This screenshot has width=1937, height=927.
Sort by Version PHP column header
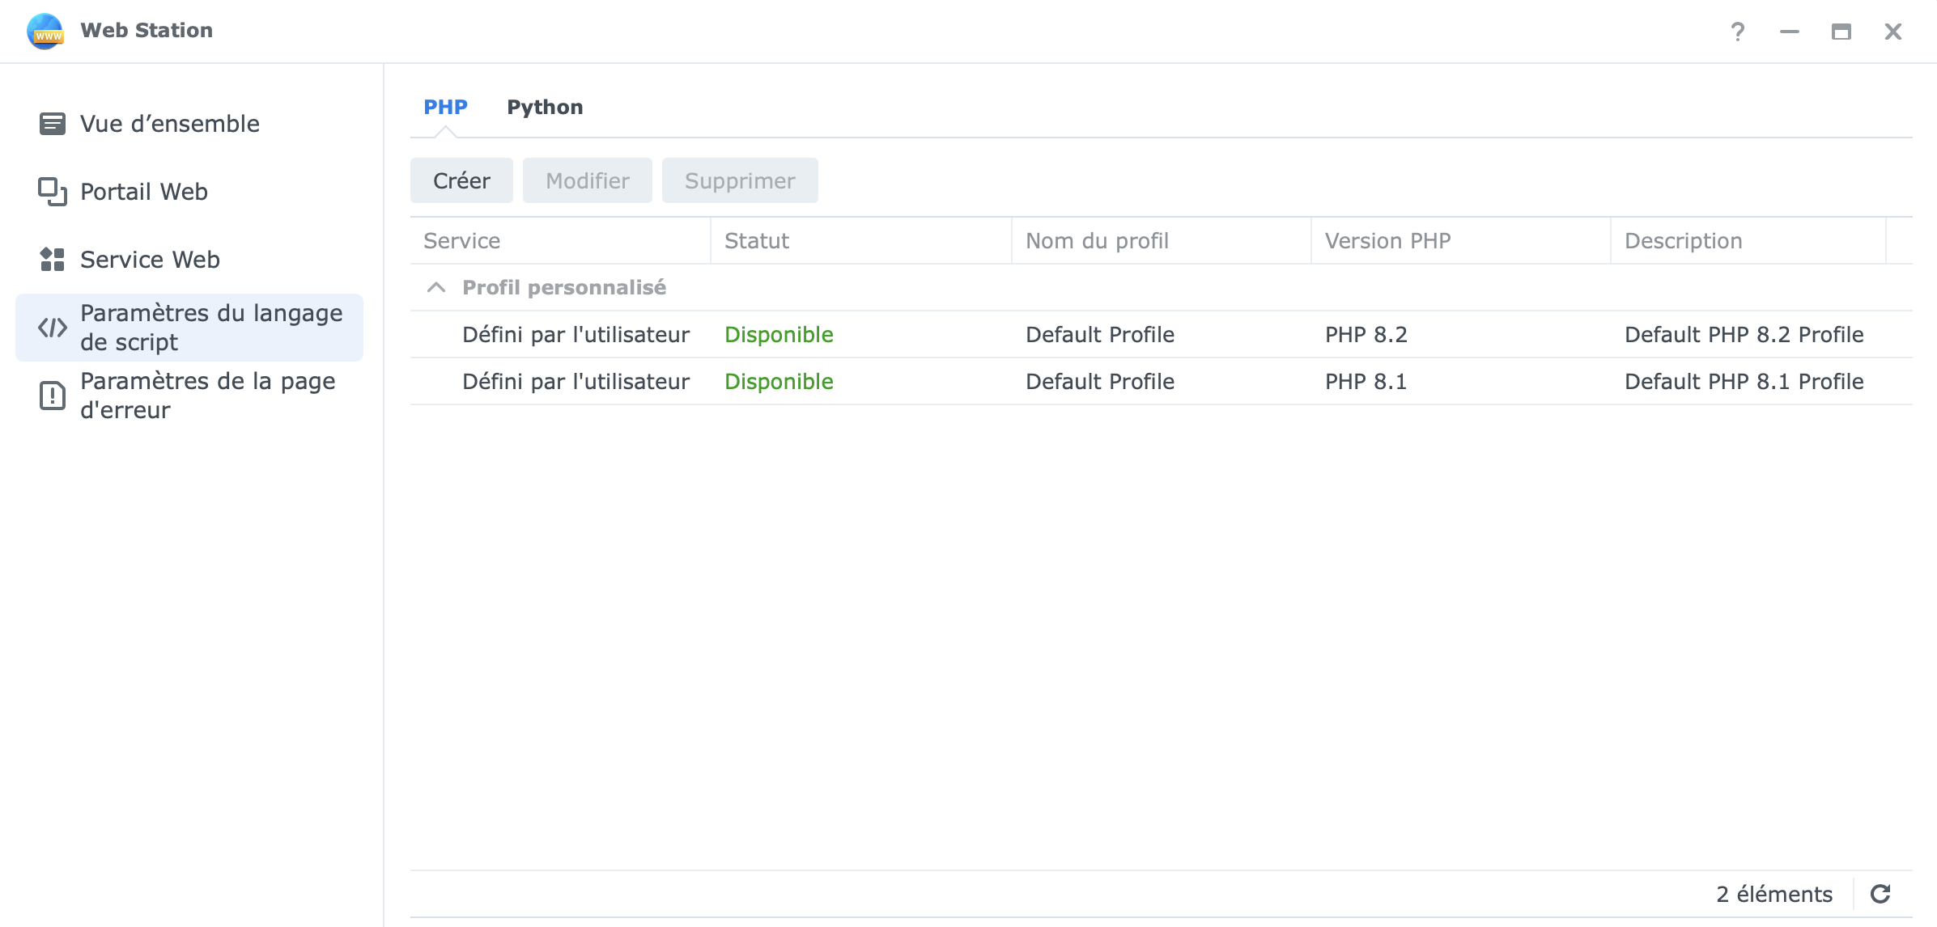1387,241
